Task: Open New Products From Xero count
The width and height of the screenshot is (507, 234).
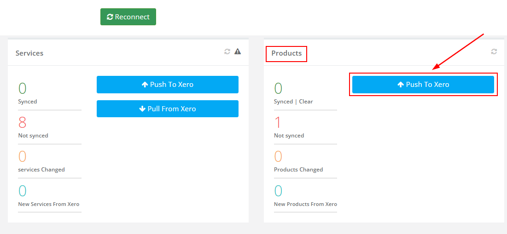Action: [x=278, y=191]
